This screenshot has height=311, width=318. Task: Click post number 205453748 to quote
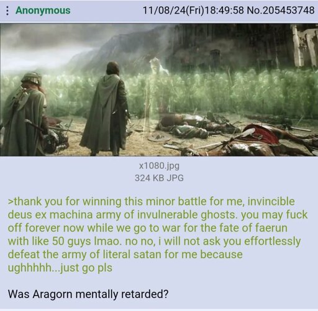pos(289,11)
